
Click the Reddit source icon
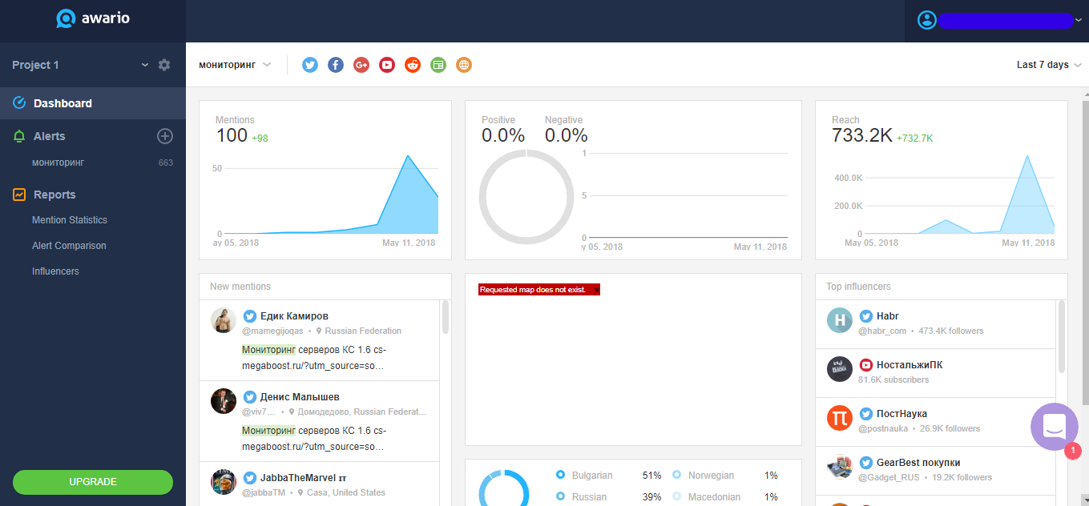click(x=413, y=65)
